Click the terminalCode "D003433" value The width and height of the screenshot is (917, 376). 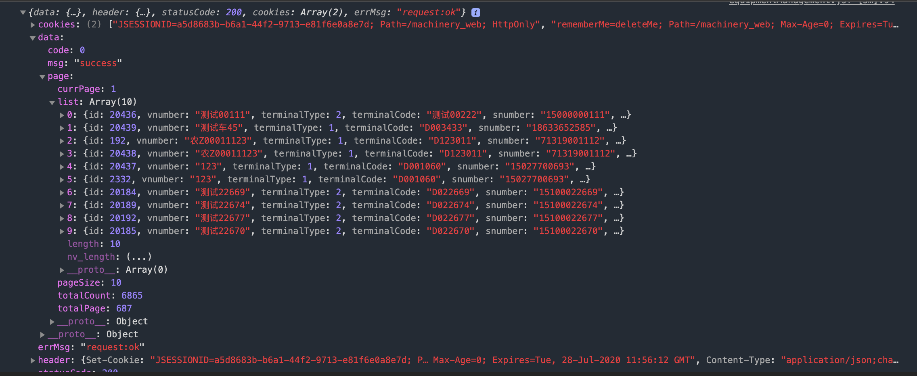click(x=443, y=127)
